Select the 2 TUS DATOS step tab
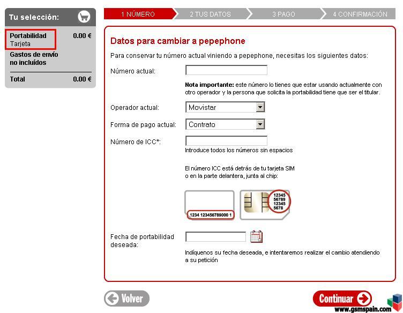 point(211,14)
